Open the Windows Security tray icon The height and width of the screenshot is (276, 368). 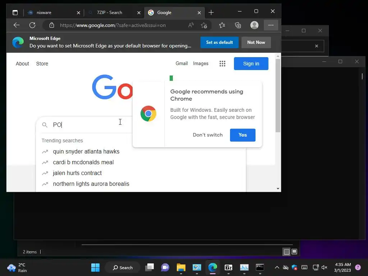point(294,267)
